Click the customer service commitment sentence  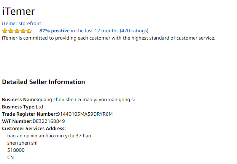point(108,38)
